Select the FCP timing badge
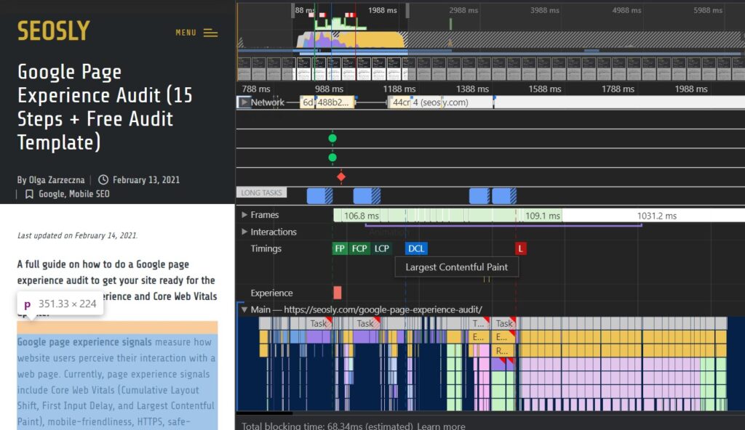Image resolution: width=745 pixels, height=430 pixels. pos(359,248)
